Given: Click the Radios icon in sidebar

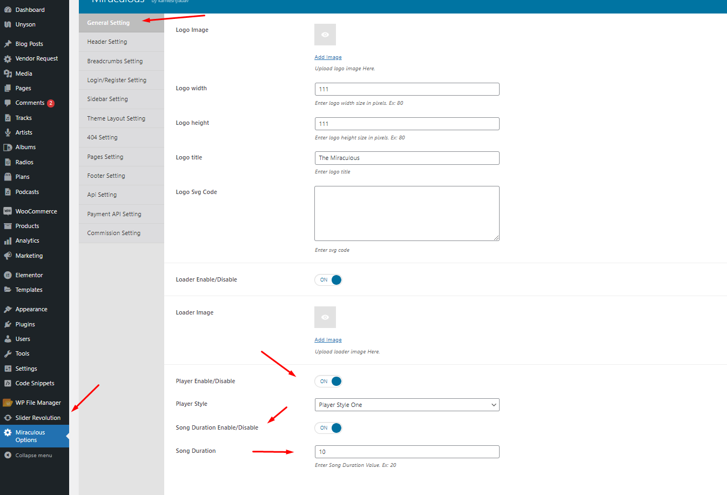Looking at the screenshot, I should (8, 162).
